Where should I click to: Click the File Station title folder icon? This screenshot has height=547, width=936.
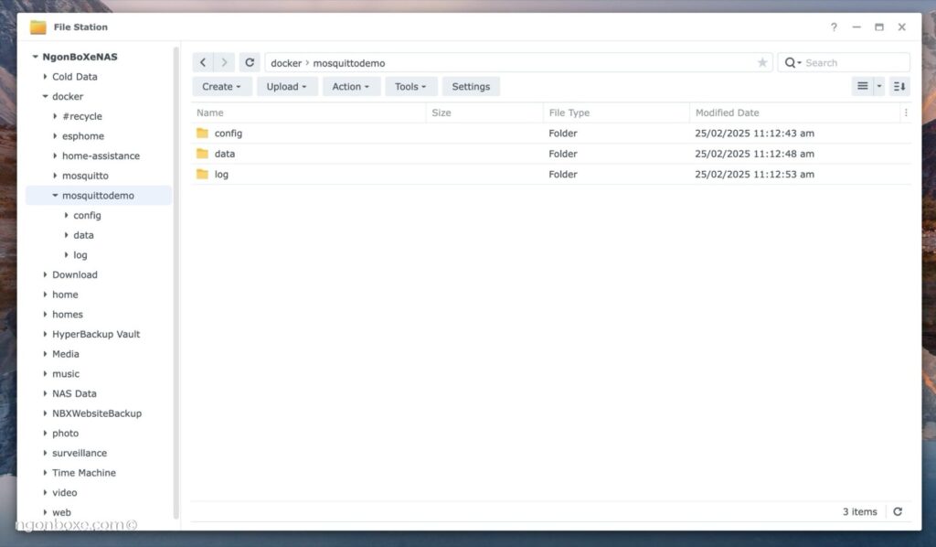(x=38, y=27)
